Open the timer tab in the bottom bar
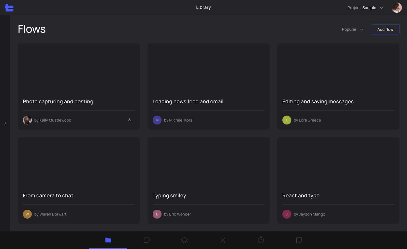 (x=261, y=240)
